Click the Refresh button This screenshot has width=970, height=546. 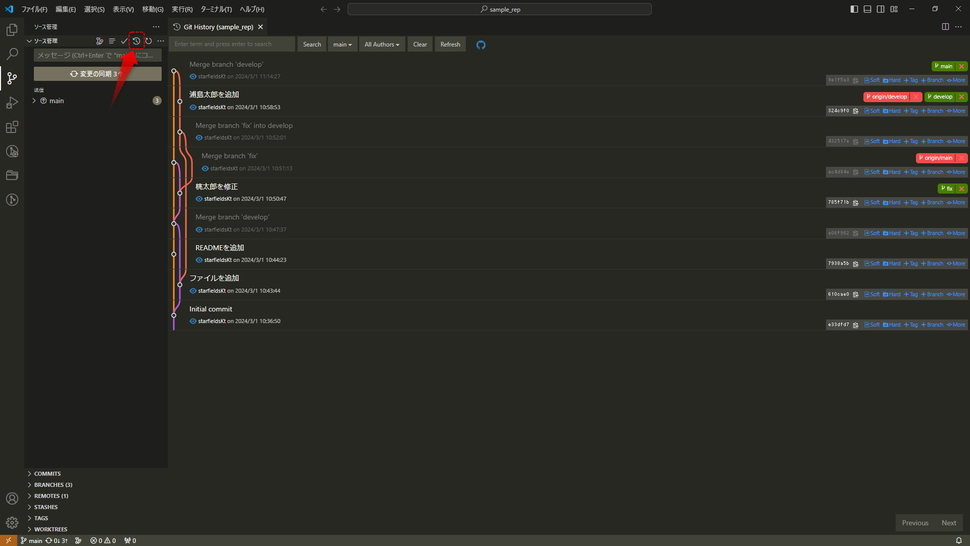pos(450,44)
